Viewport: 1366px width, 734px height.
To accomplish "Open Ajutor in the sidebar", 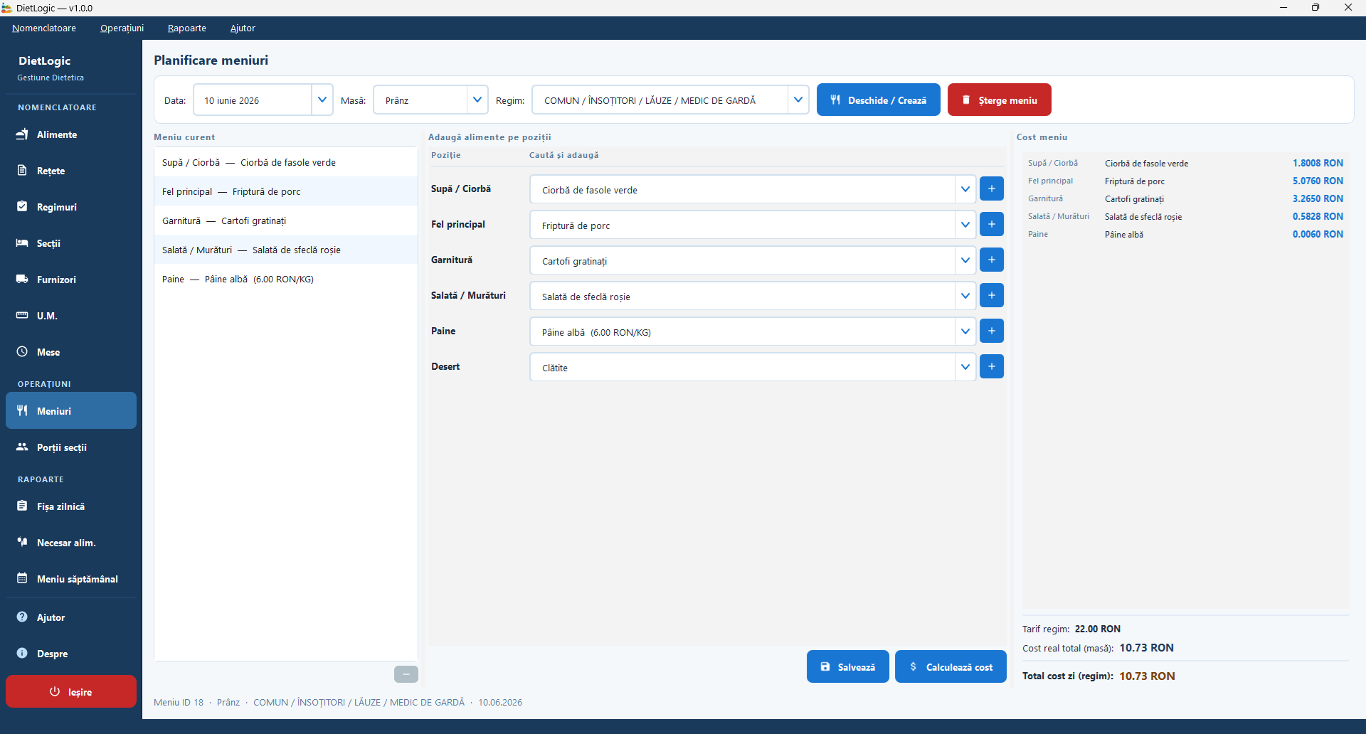I will point(71,617).
